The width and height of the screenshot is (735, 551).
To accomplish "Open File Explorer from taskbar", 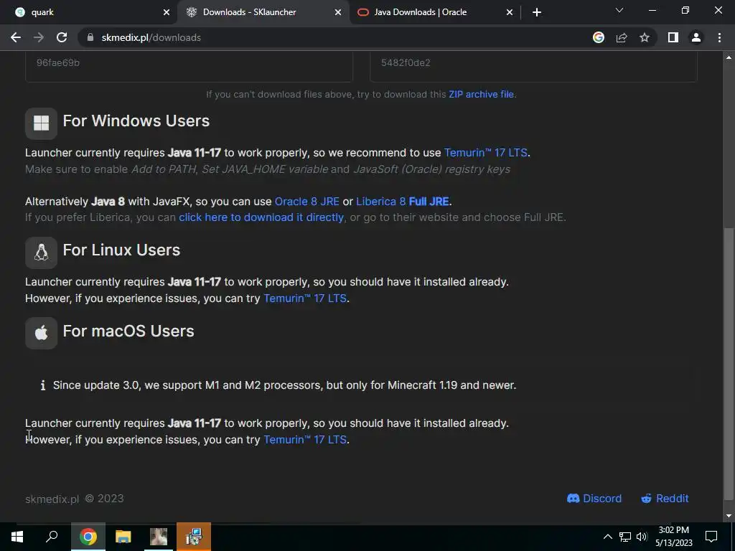I will click(123, 537).
